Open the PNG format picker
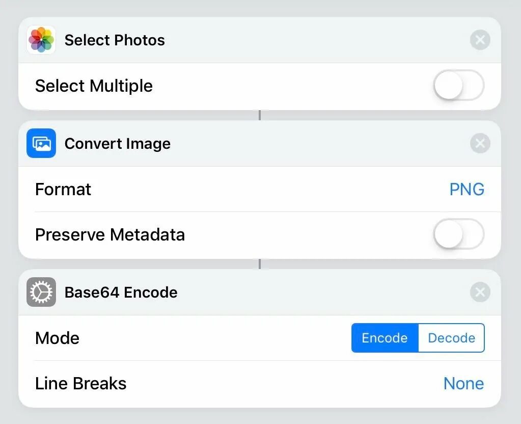This screenshot has height=424, width=521. (x=467, y=190)
